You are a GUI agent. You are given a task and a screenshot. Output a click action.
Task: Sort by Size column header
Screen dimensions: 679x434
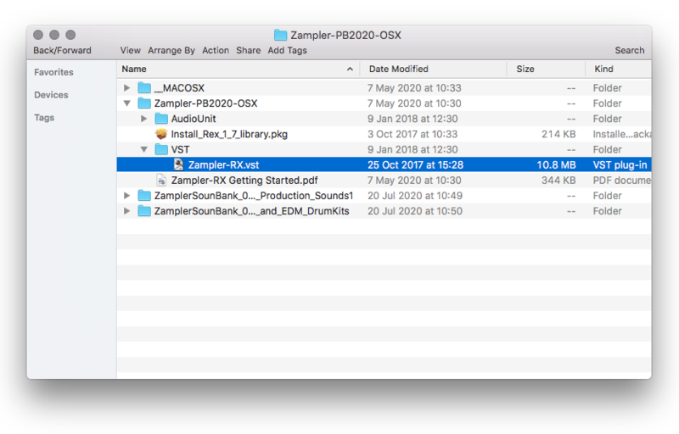(546, 70)
